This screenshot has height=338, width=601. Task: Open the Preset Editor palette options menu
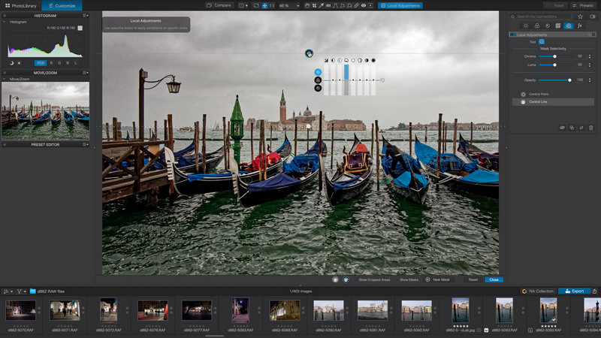(x=86, y=144)
